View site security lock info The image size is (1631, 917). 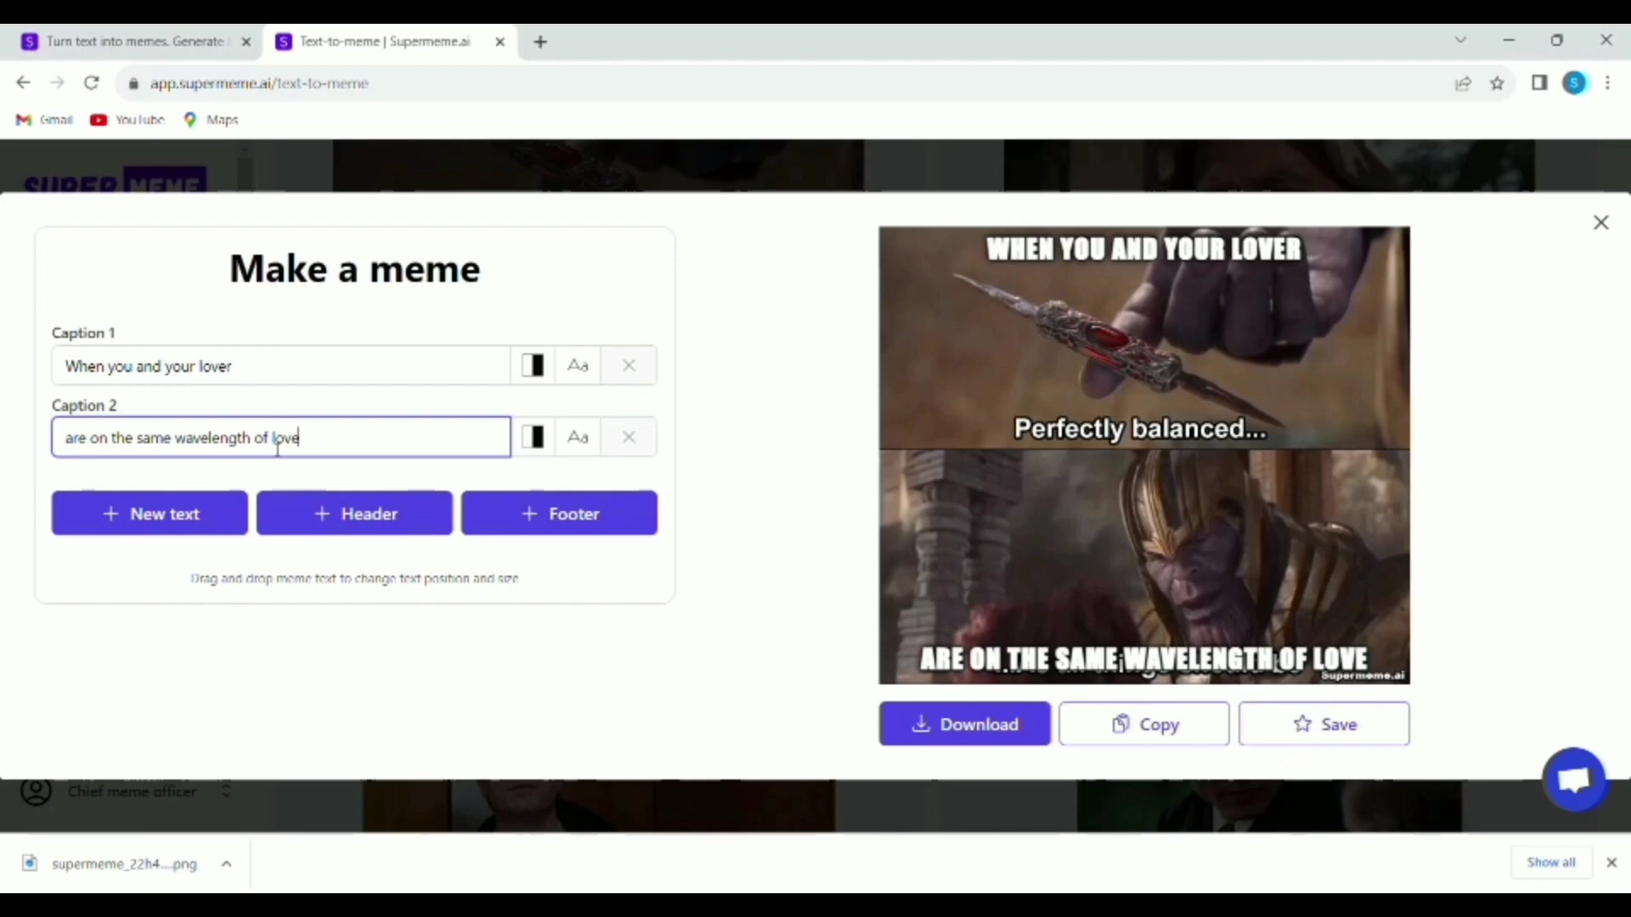[133, 83]
